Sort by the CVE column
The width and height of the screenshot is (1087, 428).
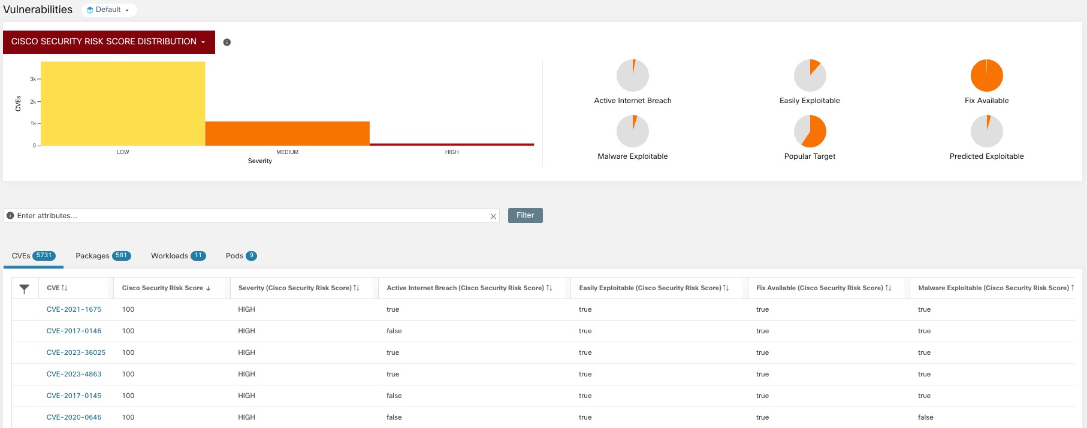click(58, 288)
